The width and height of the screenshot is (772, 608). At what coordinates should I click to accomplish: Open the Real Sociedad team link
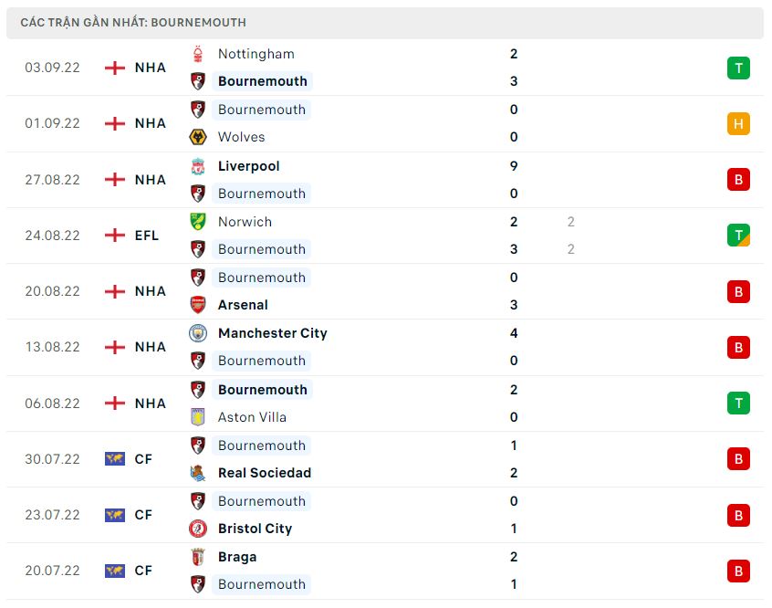pyautogui.click(x=265, y=473)
